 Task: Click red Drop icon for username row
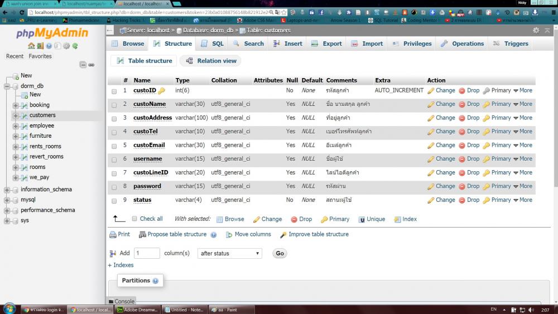click(x=462, y=160)
